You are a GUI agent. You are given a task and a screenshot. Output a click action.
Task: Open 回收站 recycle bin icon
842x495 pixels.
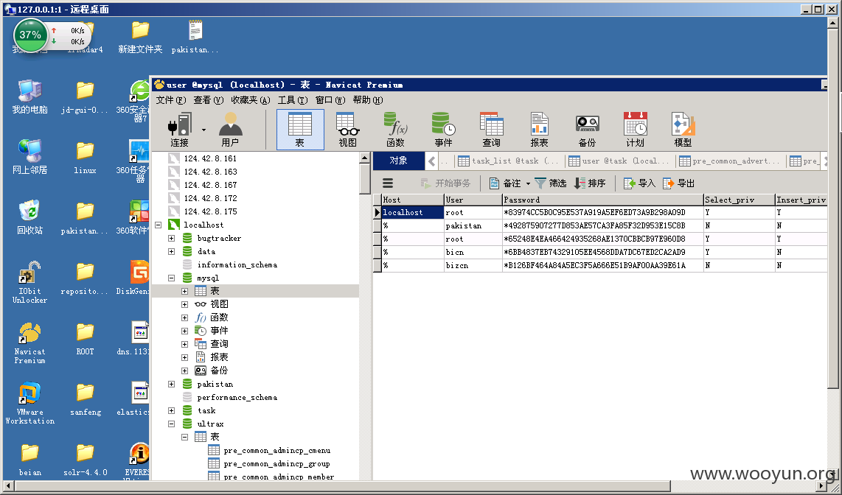tap(30, 217)
